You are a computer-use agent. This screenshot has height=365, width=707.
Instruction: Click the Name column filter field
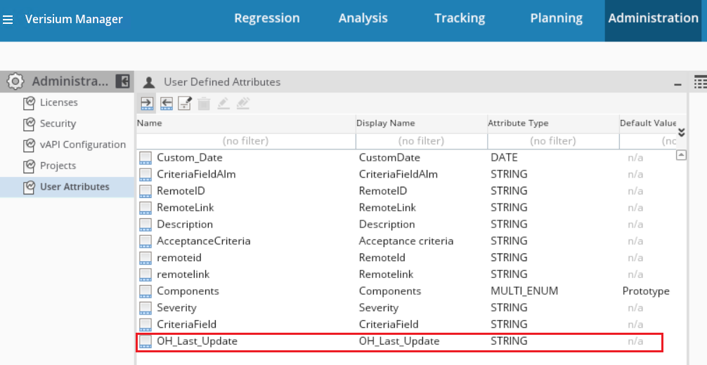(245, 141)
